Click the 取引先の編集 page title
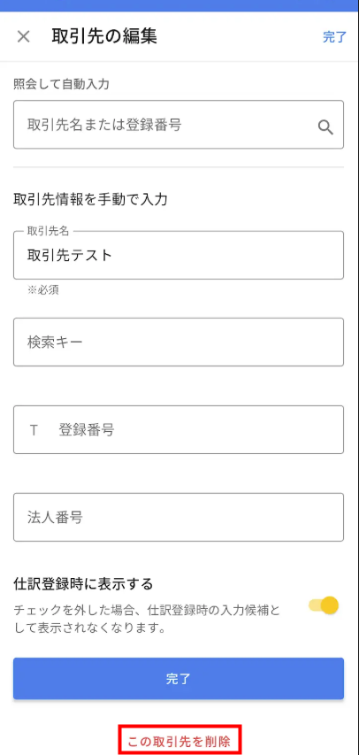The image size is (359, 755). [104, 36]
